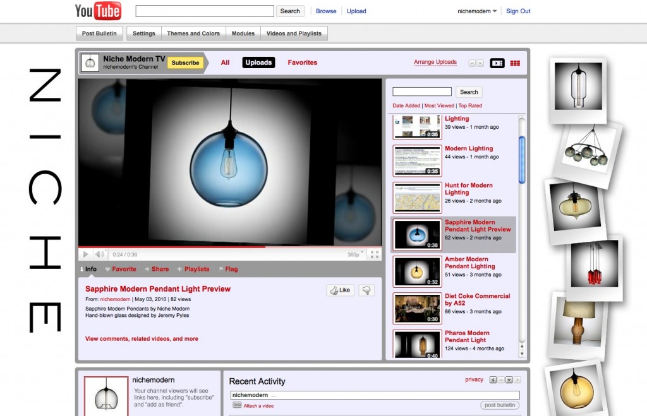Screen dimensions: 647x416
Task: Select the Uploads tab
Action: coord(258,62)
